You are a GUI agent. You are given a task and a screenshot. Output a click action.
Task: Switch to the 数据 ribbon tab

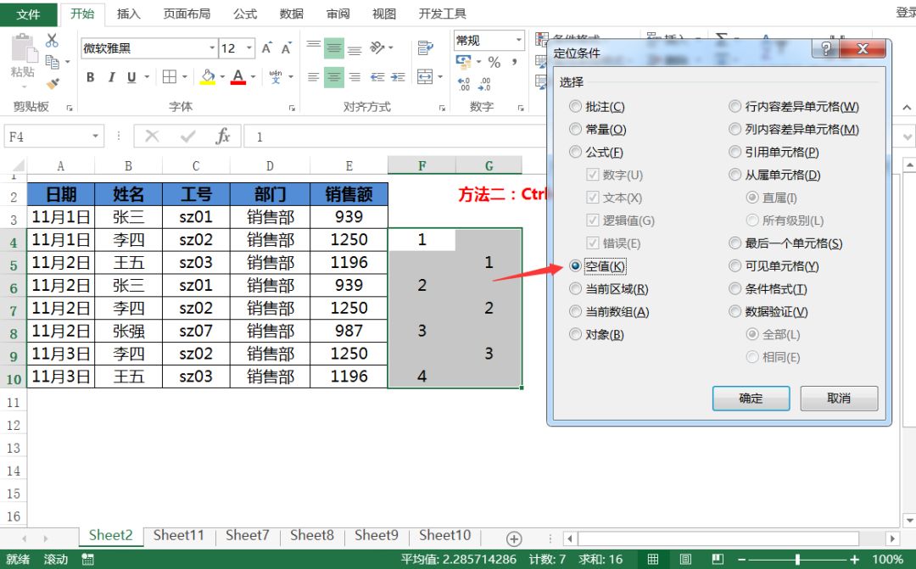coord(291,14)
